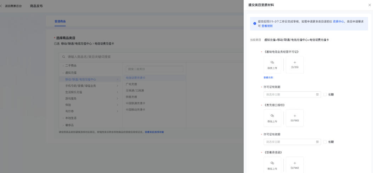Switch to the 普通商品 tab
This screenshot has height=173, width=373.
pos(60,22)
